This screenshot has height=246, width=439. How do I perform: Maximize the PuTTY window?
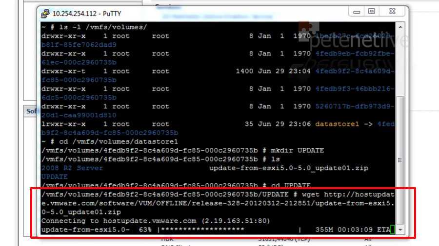[371, 12]
